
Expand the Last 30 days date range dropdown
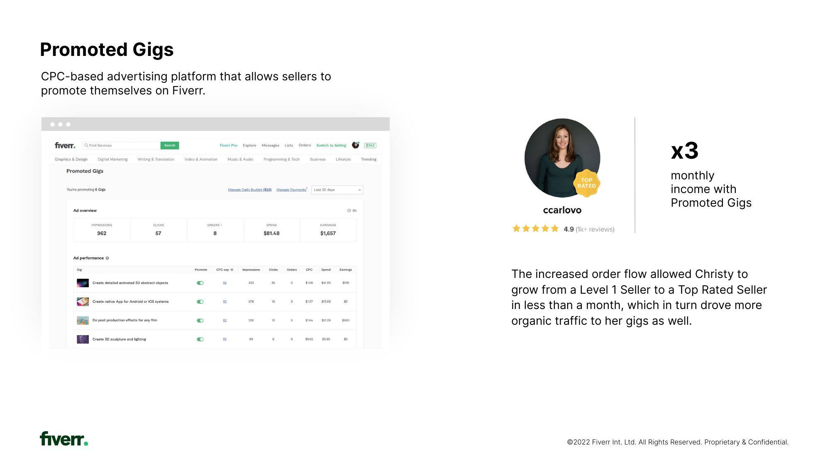[336, 189]
